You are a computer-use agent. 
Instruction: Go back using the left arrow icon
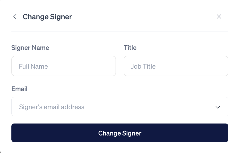click(15, 17)
